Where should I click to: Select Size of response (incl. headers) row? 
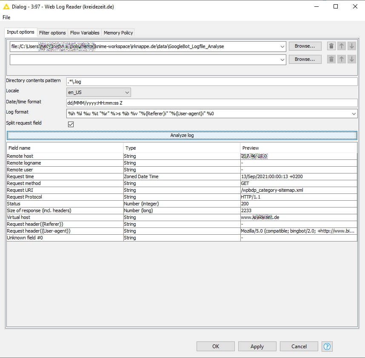[182, 210]
